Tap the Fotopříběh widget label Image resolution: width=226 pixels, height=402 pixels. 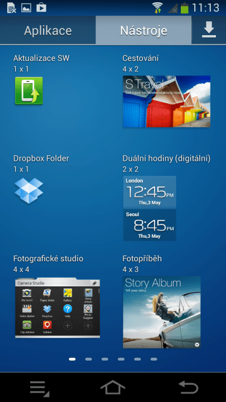142,259
